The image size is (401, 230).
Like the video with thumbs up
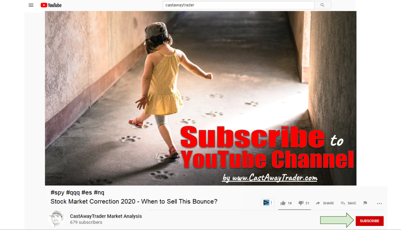pyautogui.click(x=286, y=203)
